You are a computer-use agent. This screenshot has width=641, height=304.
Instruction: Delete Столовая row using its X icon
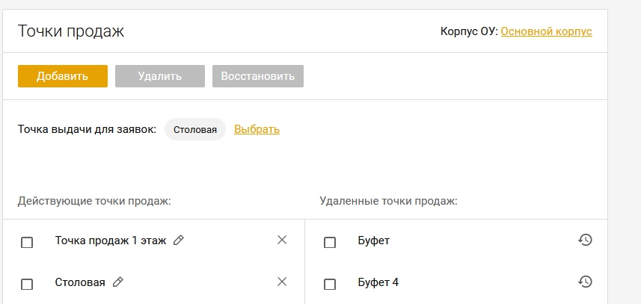click(x=282, y=282)
